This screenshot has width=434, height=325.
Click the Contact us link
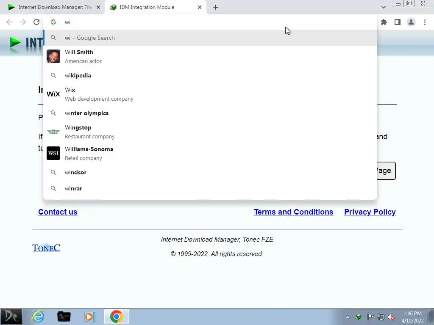coord(58,212)
